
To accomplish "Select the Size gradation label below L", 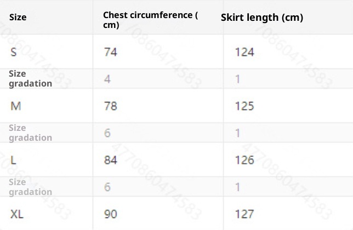I will click(30, 187).
